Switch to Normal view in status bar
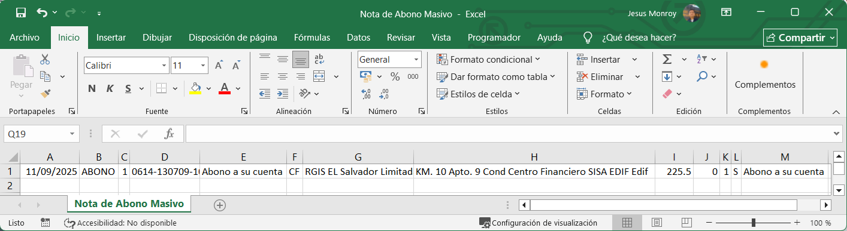The width and height of the screenshot is (847, 231). (627, 223)
